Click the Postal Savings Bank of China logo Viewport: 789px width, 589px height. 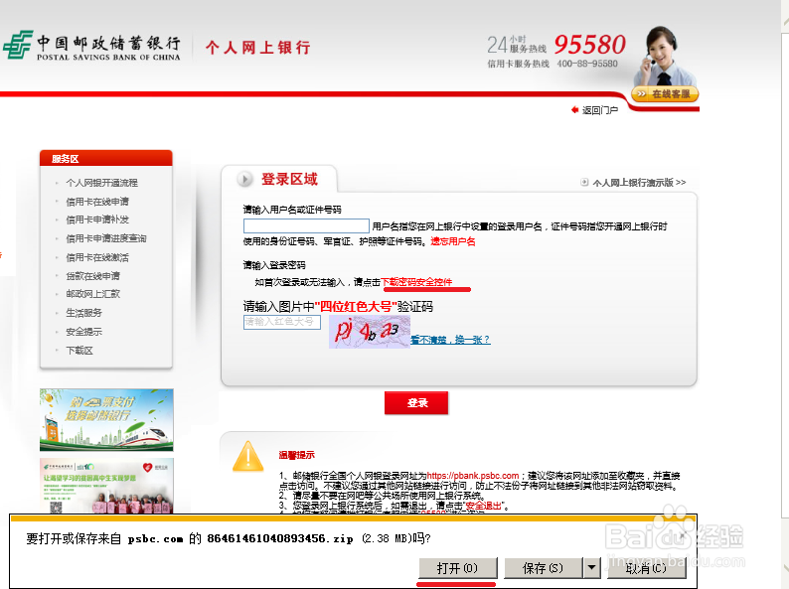[91, 46]
